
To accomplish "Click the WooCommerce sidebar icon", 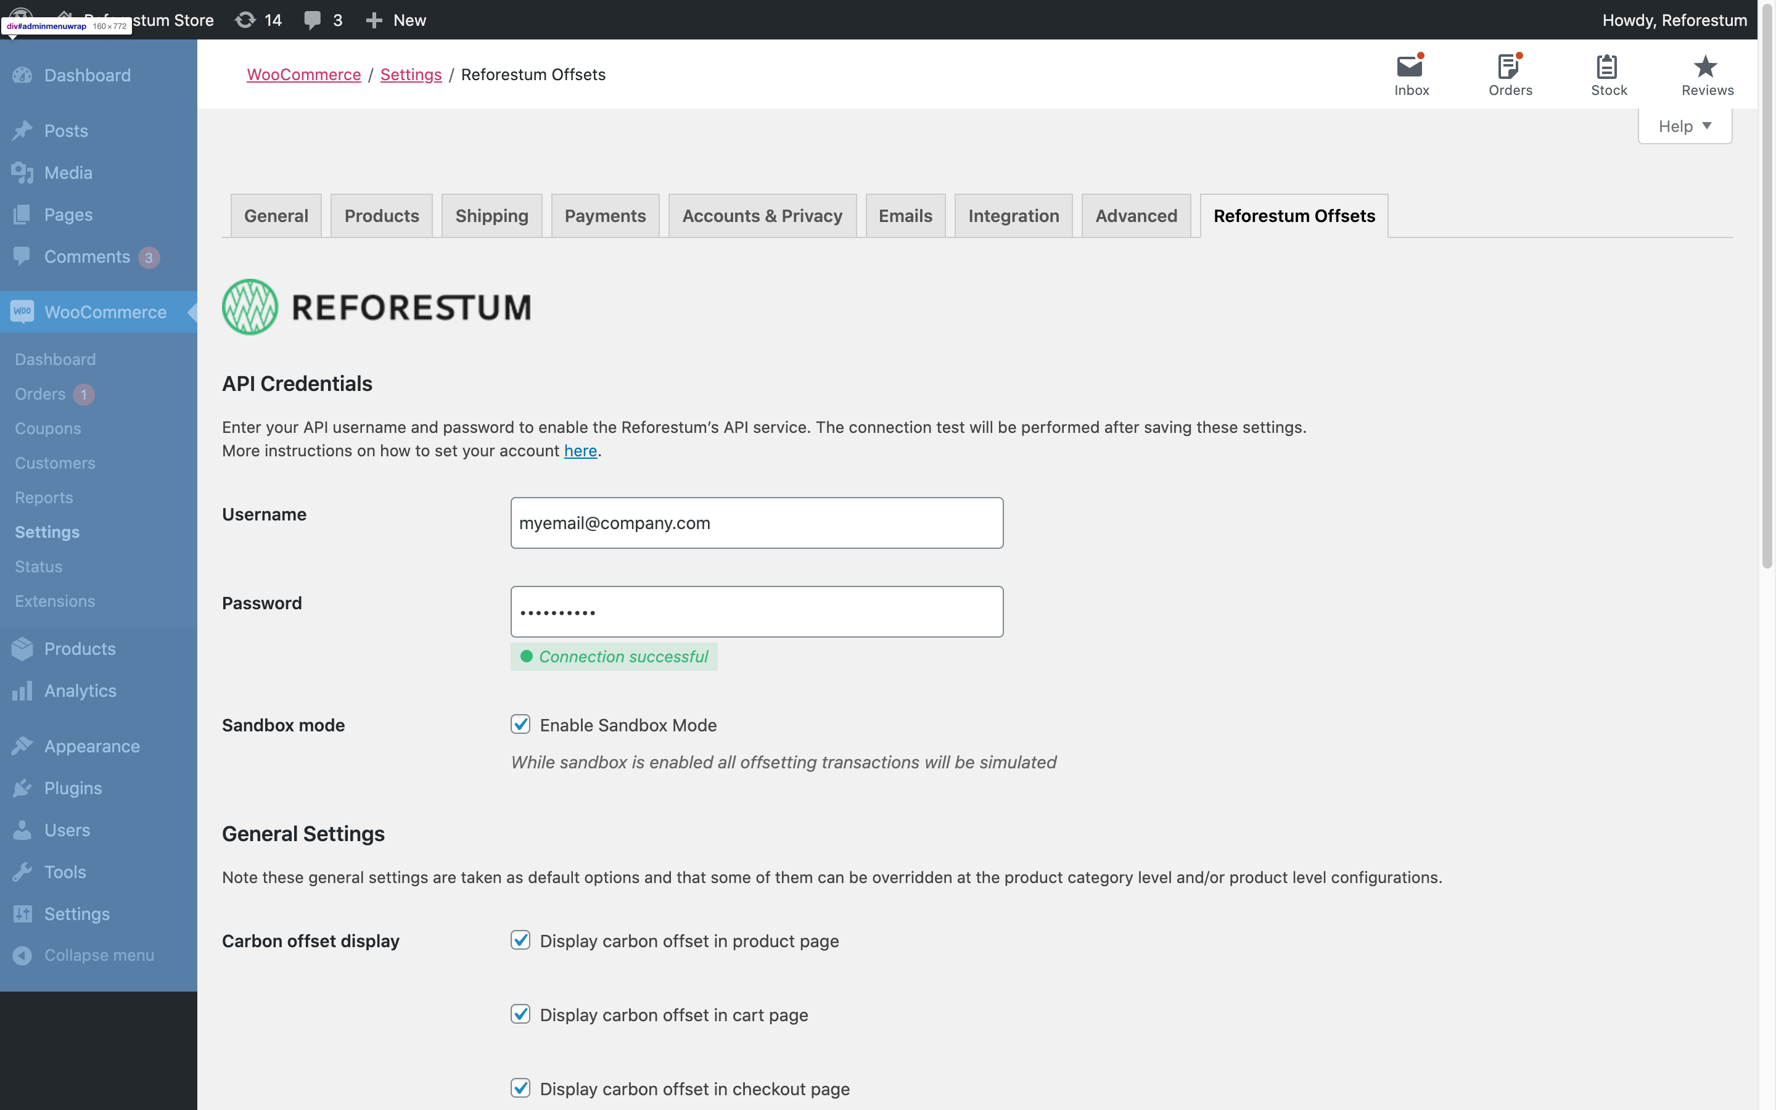I will pyautogui.click(x=23, y=311).
